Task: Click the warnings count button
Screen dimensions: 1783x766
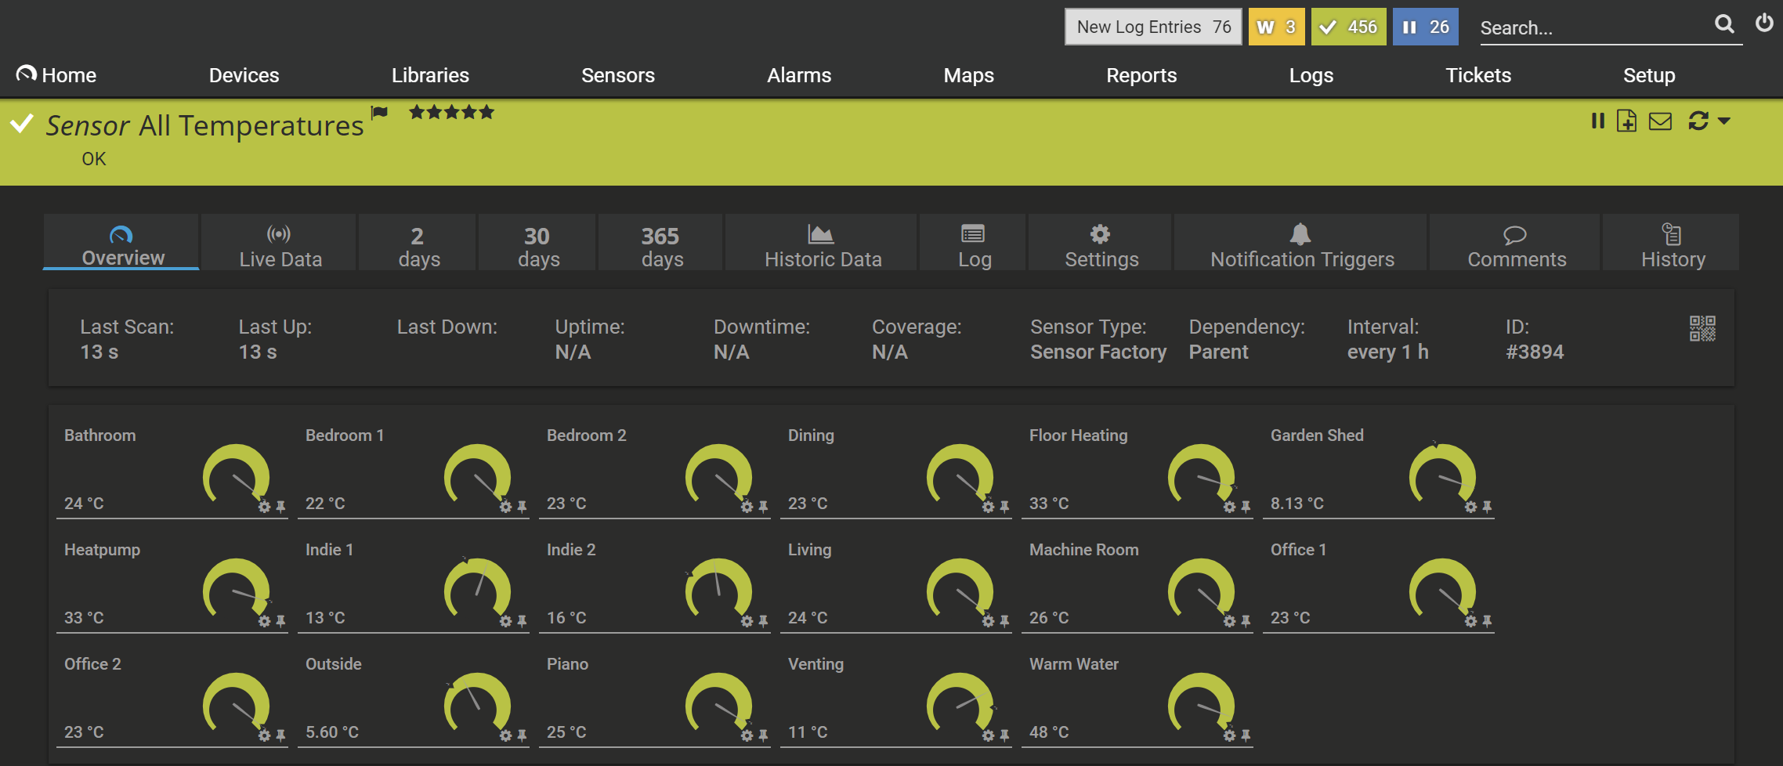Action: point(1275,27)
